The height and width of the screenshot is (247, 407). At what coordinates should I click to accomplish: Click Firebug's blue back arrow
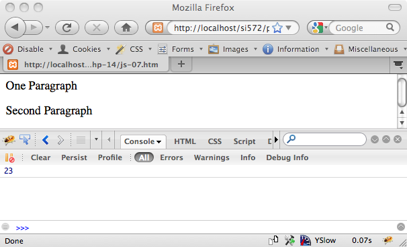pos(46,140)
